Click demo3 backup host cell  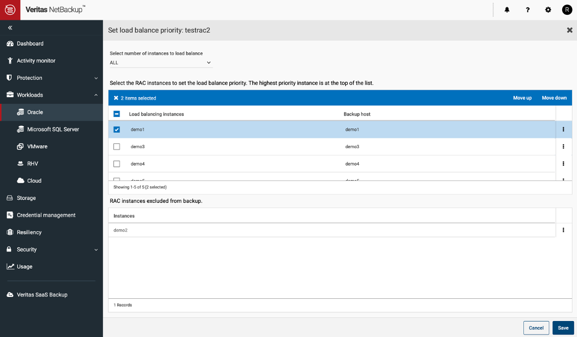tap(352, 146)
